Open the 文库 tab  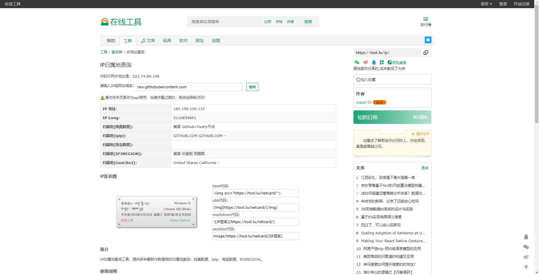pos(148,41)
